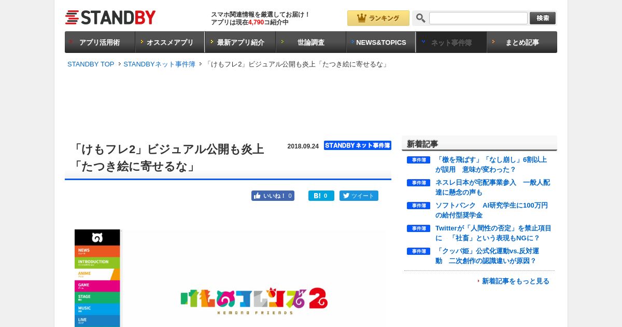622x327 pixels.
Task: Click the magnifier search icon
Action: 420,18
